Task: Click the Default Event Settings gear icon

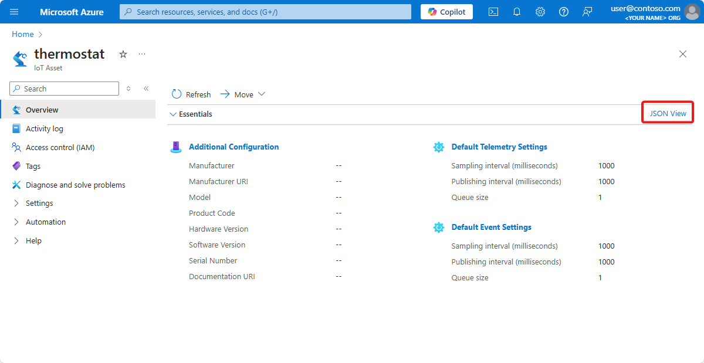Action: (439, 228)
